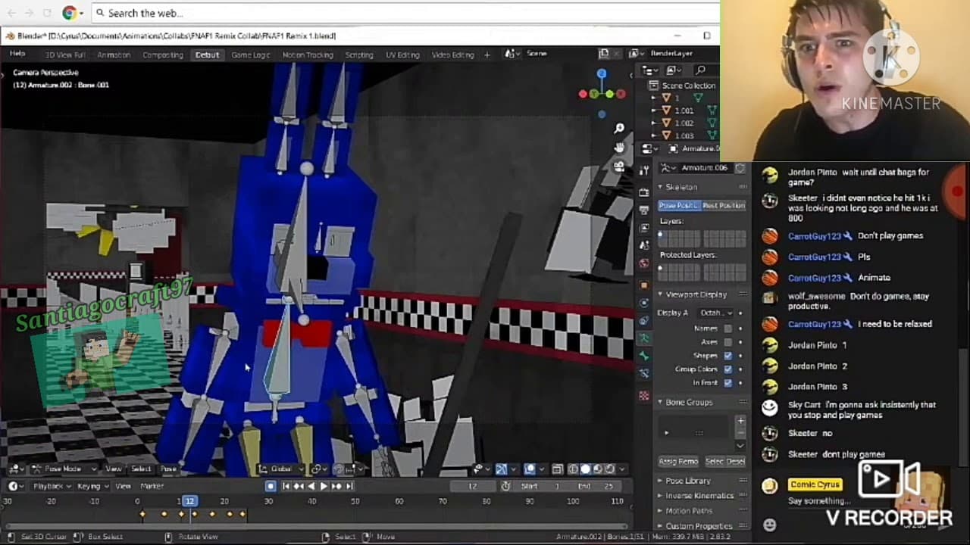The image size is (970, 545).
Task: Uncheck the In Front checkbox
Action: [728, 383]
